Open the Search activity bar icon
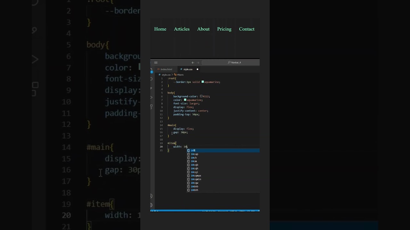Screen dimensions: 410x230 pyautogui.click(x=151, y=79)
